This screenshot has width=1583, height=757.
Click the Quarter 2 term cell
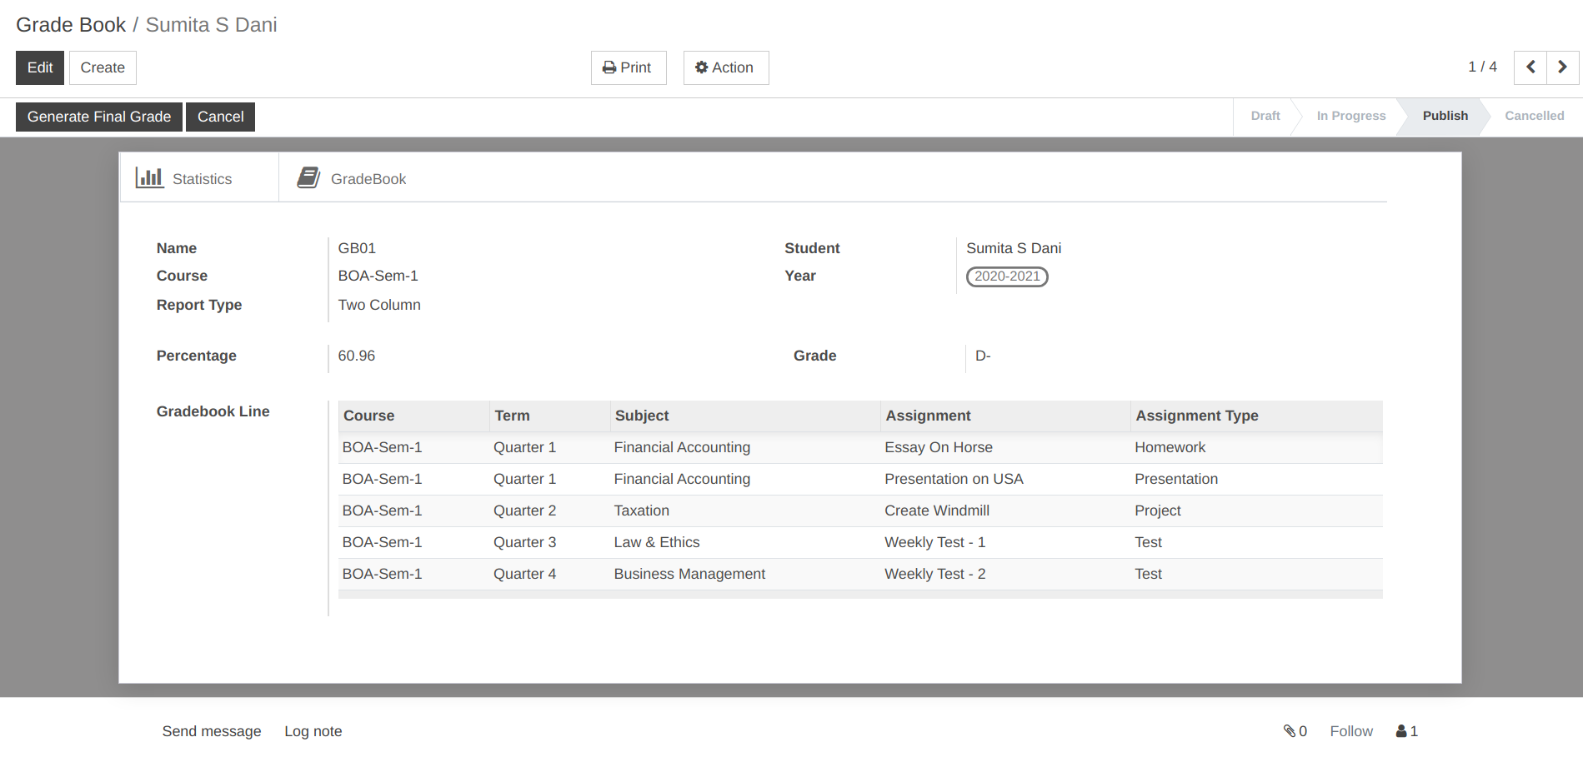click(549, 510)
